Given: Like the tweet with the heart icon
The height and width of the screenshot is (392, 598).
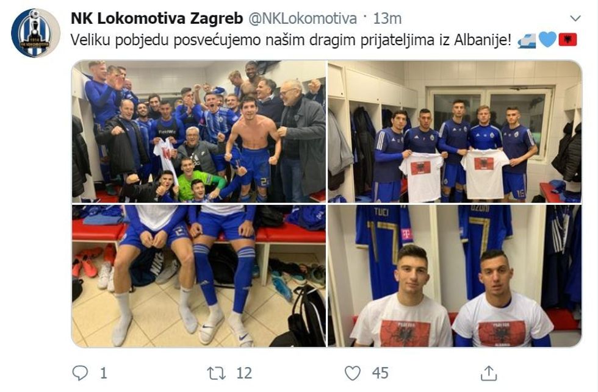Looking at the screenshot, I should pyautogui.click(x=353, y=373).
